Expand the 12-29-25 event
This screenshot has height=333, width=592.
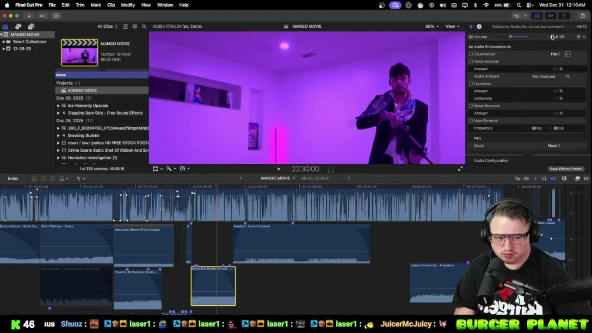[x=4, y=49]
